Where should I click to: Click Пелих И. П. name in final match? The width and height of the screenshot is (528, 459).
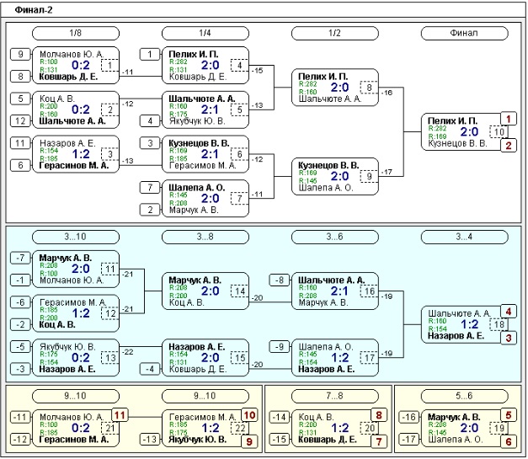coord(452,121)
